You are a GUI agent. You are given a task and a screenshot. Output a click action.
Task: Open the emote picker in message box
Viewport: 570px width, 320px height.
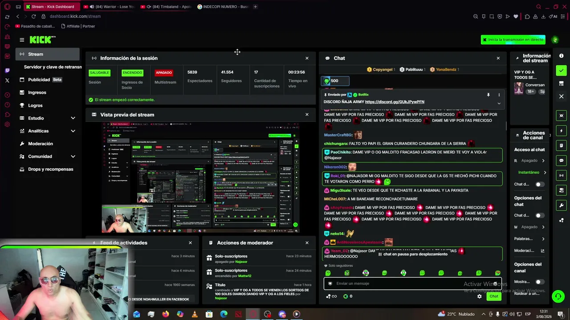(495, 284)
